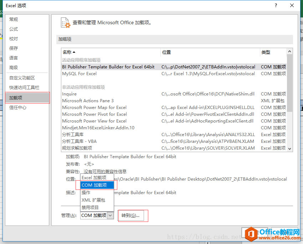Open 自定义功能区 settings

click(22, 78)
